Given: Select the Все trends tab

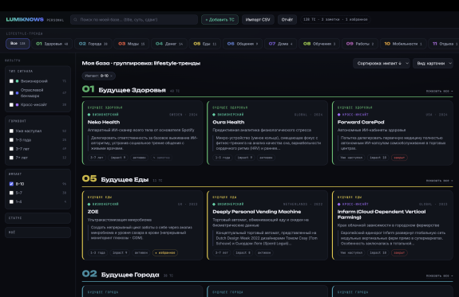Looking at the screenshot, I should [18, 44].
